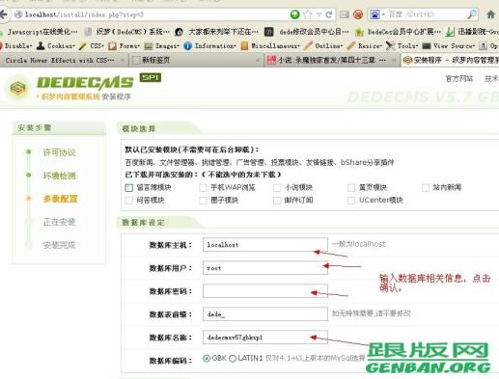499x379 pixels.
Task: Open the Javascript在线美化 bookmark
Action: pyautogui.click(x=40, y=32)
